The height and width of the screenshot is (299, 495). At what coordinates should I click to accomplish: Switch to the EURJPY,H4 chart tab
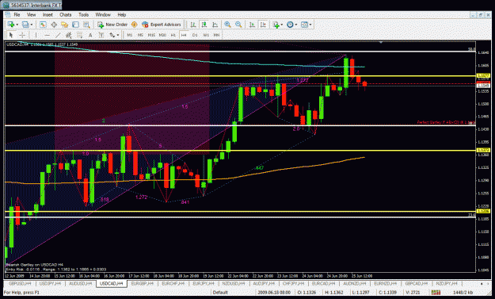[204, 283]
